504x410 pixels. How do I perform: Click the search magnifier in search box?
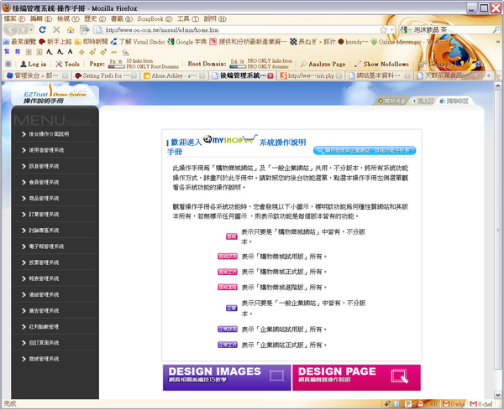(496, 29)
